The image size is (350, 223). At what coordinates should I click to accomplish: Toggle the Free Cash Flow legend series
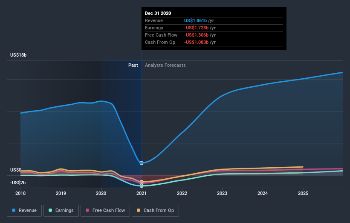pos(105,211)
